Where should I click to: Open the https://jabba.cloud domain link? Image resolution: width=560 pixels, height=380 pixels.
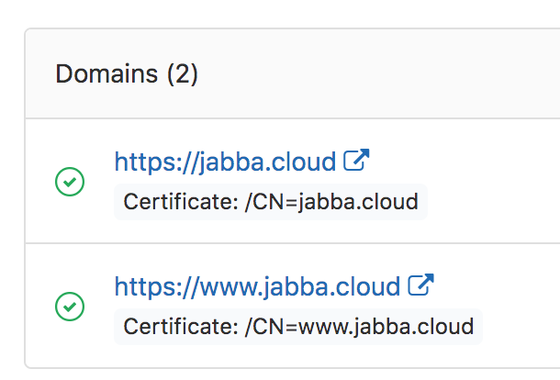click(225, 162)
